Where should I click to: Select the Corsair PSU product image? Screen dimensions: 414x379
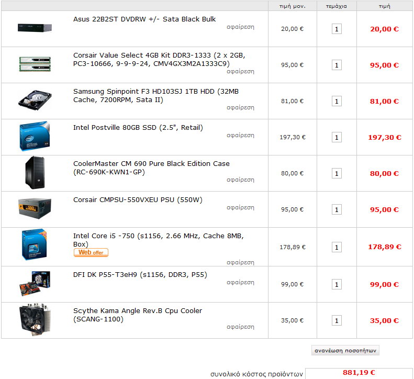point(35,209)
